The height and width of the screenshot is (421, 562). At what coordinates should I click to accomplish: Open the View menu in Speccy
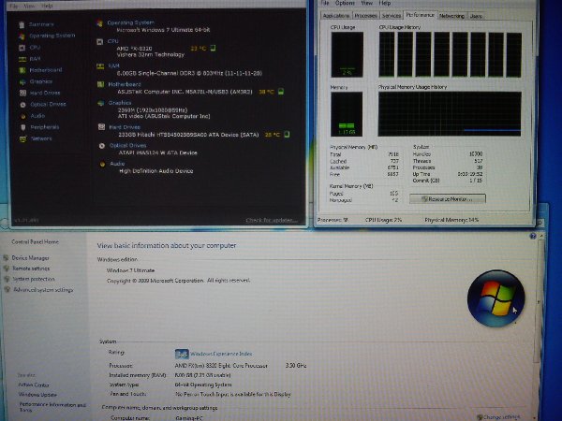pos(30,6)
